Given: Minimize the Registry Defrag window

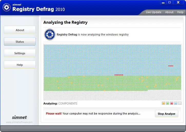Looking at the screenshot, I should click(163, 2).
